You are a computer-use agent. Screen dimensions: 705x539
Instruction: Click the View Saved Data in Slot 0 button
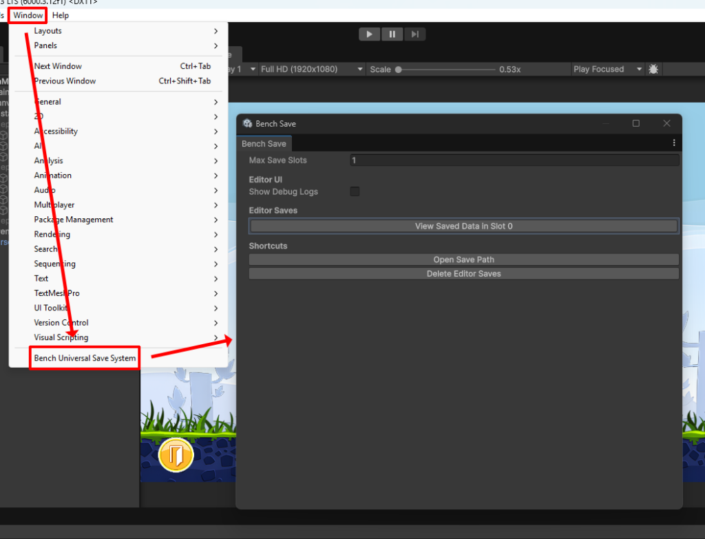pyautogui.click(x=463, y=226)
